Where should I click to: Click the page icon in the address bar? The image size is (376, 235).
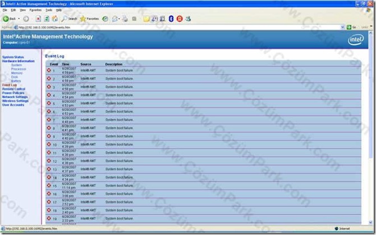[x=16, y=27]
